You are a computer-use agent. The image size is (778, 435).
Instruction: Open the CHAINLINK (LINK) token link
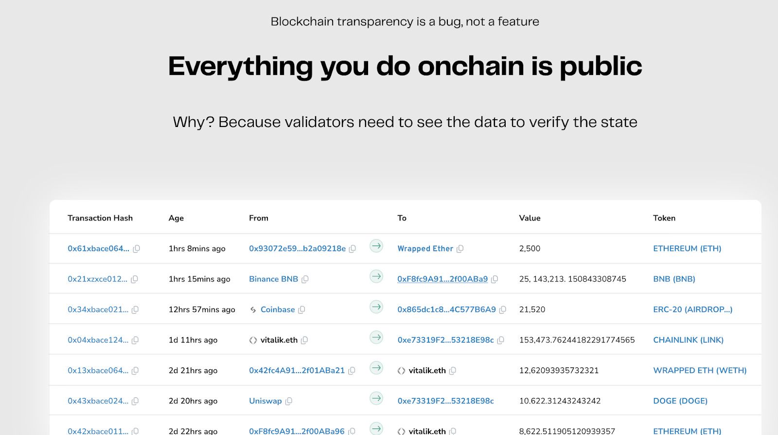point(689,340)
